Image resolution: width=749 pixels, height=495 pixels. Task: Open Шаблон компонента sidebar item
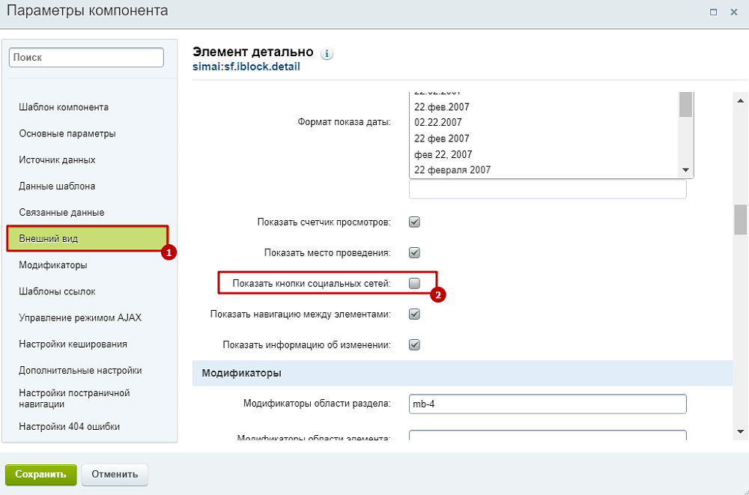pyautogui.click(x=64, y=107)
